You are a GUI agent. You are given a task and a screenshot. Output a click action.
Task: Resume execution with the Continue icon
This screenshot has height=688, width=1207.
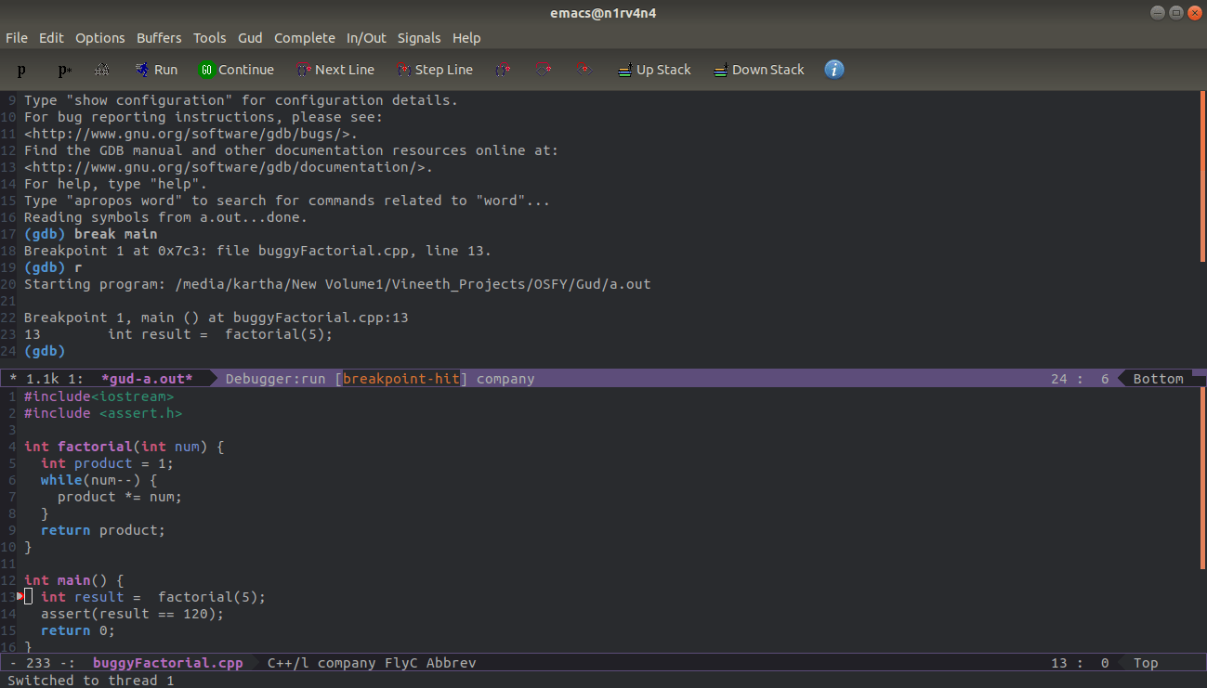coord(237,70)
